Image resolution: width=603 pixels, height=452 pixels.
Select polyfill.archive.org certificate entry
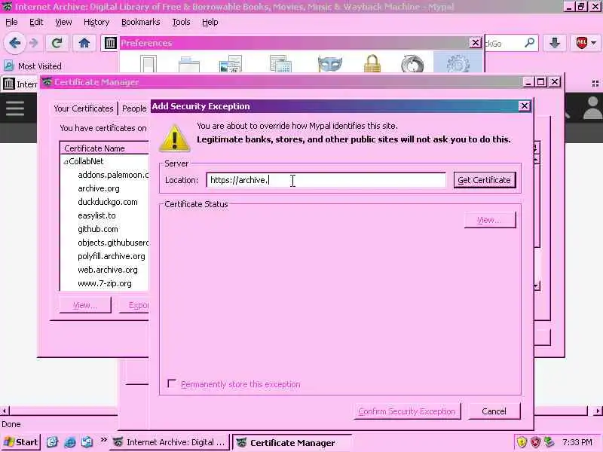[112, 256]
